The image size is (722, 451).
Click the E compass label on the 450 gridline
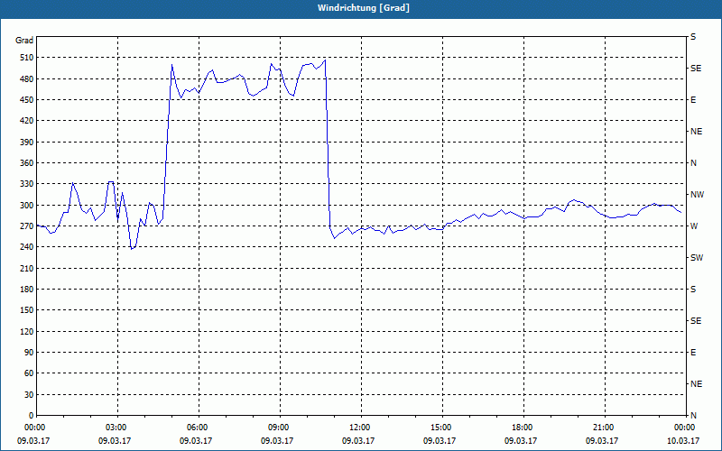click(x=693, y=100)
